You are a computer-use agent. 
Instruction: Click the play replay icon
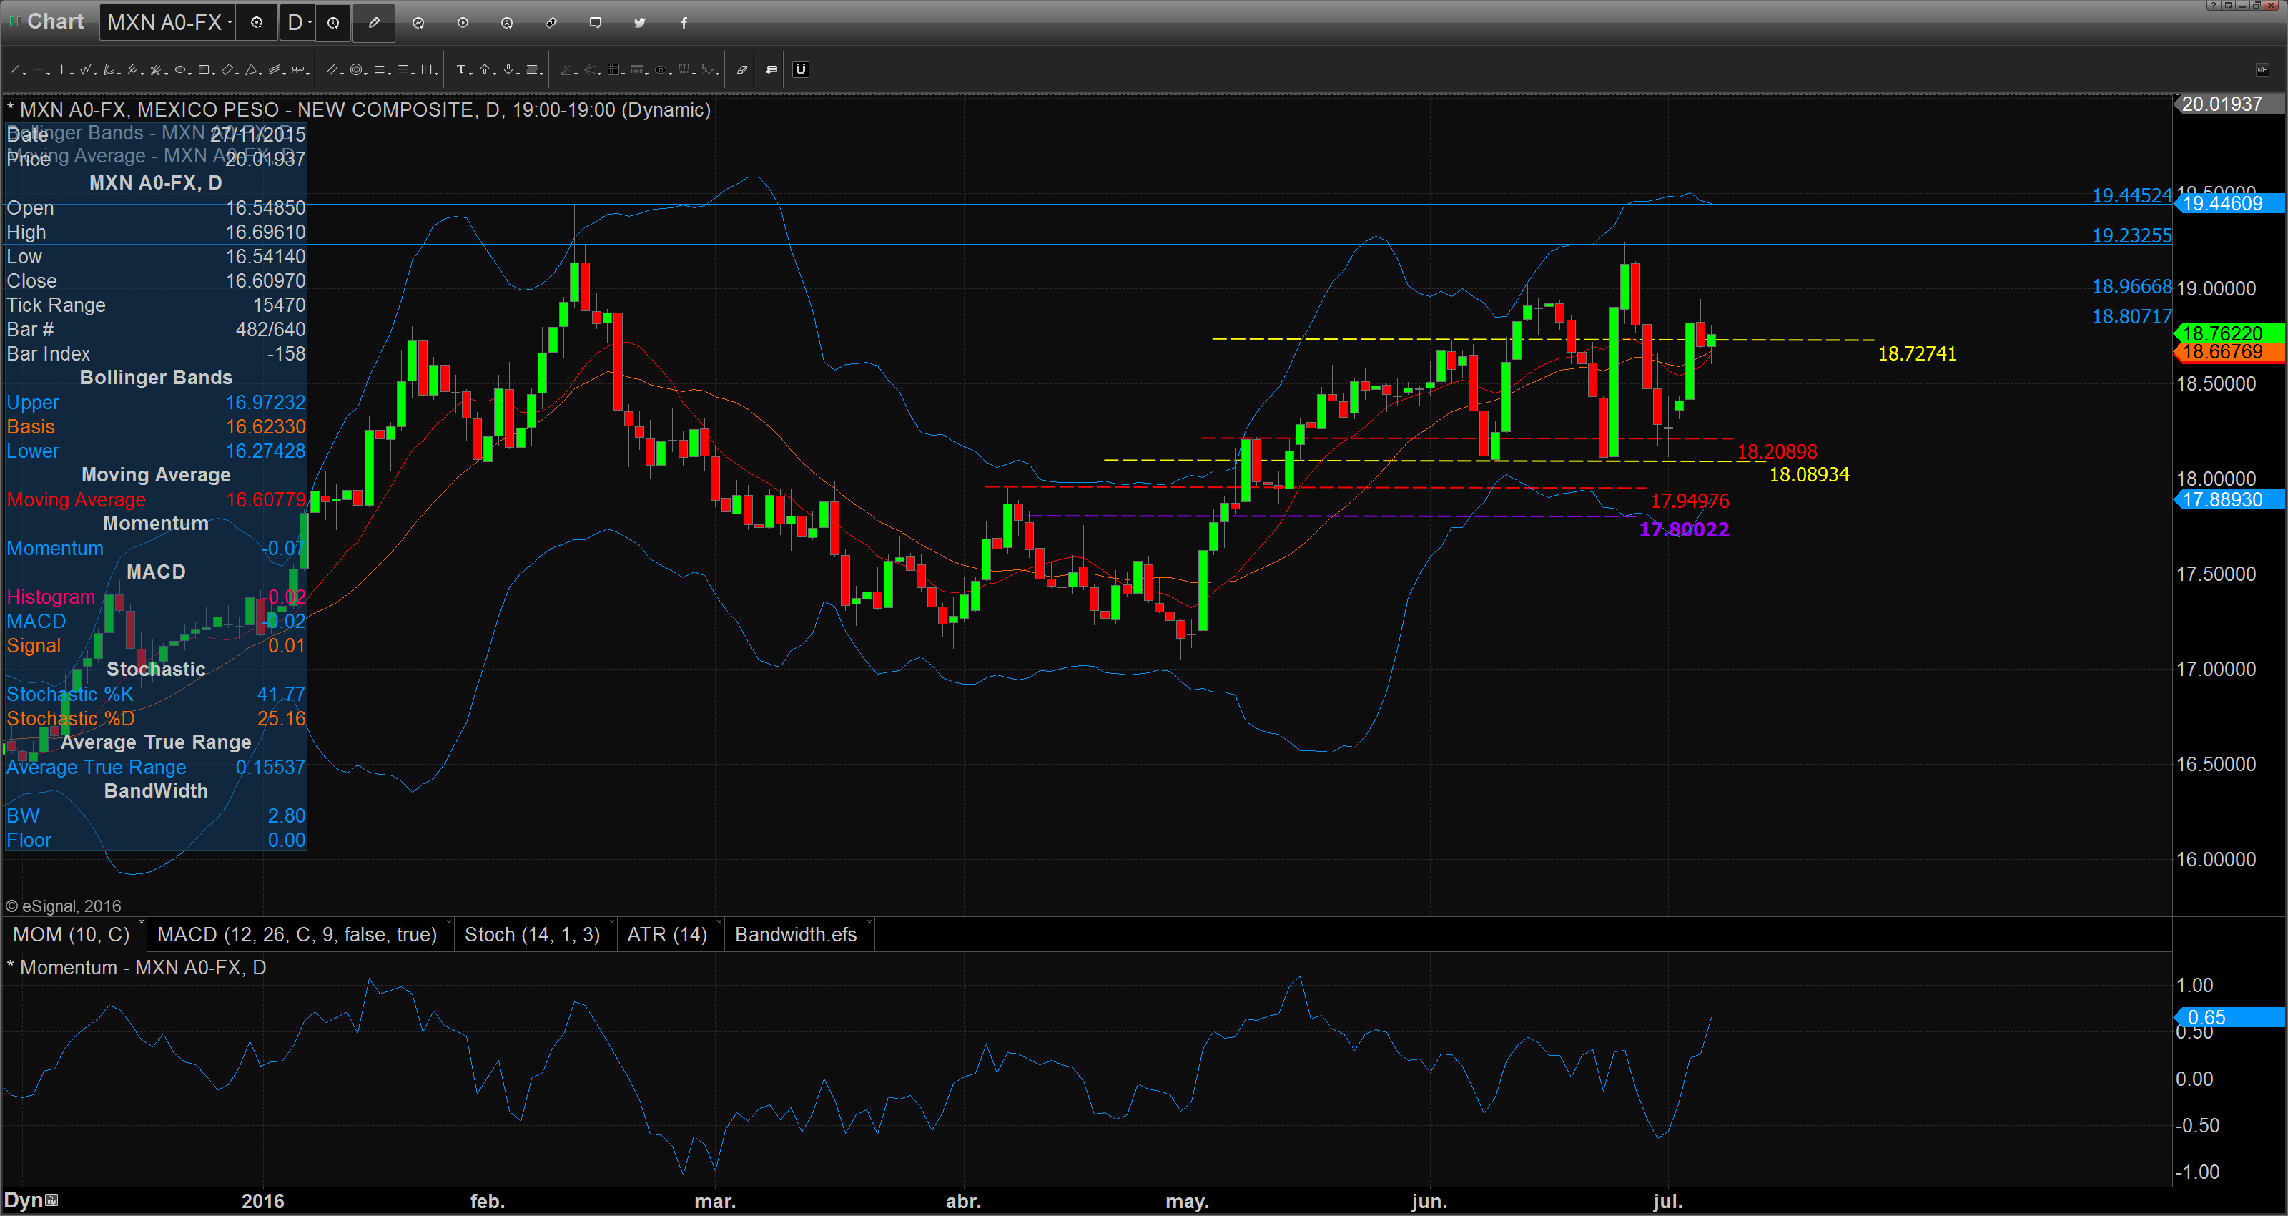pyautogui.click(x=463, y=22)
